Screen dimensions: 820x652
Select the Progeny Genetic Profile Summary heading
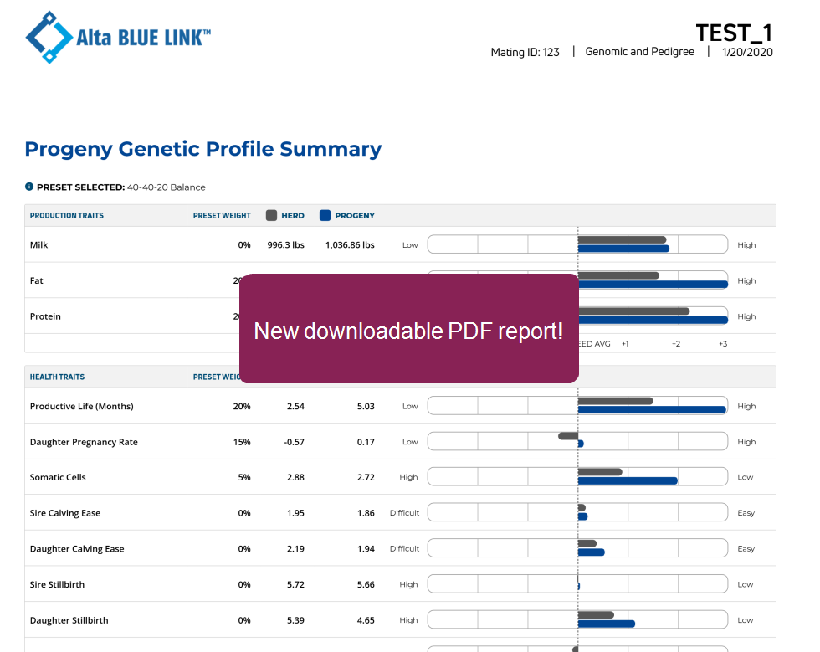coord(202,149)
